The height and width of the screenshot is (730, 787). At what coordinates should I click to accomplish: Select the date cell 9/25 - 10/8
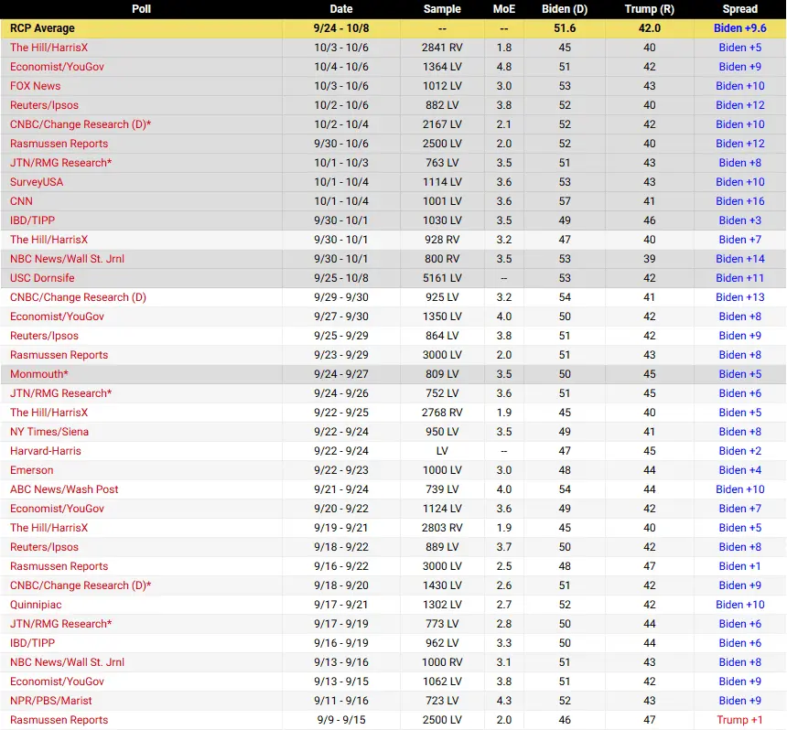tap(340, 278)
